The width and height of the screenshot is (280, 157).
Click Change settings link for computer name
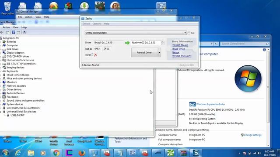(x=252, y=135)
